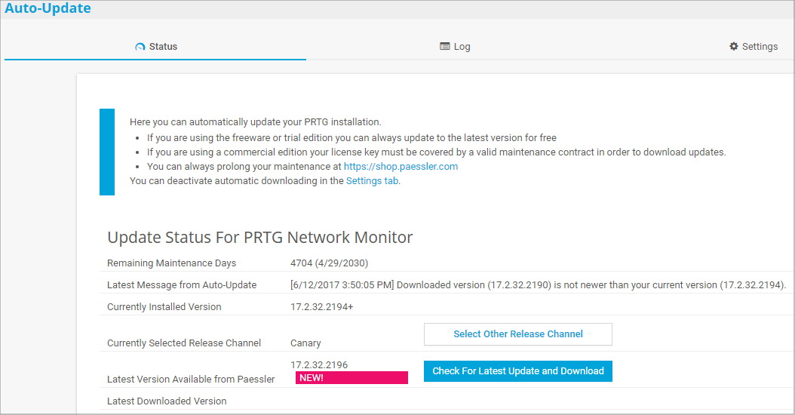
Task: Click the Status gauge icon
Action: (140, 47)
